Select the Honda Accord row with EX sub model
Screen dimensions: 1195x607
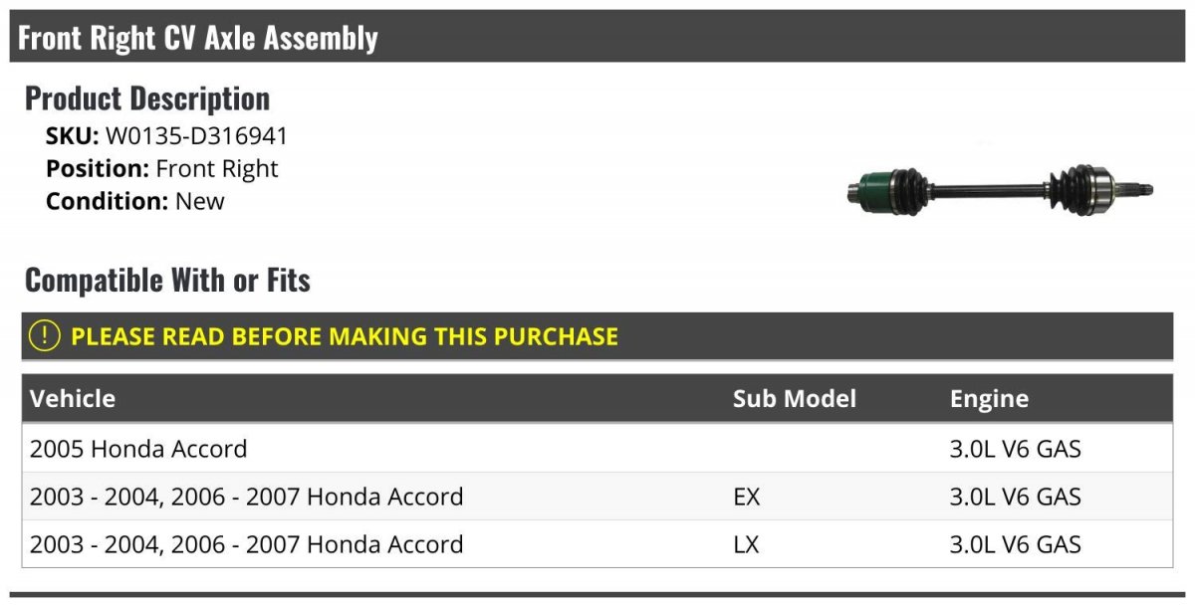coord(246,497)
